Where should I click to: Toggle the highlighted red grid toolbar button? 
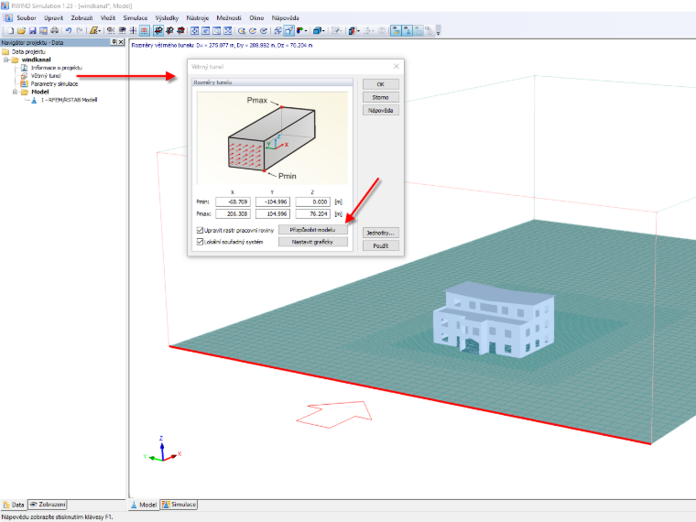[145, 30]
